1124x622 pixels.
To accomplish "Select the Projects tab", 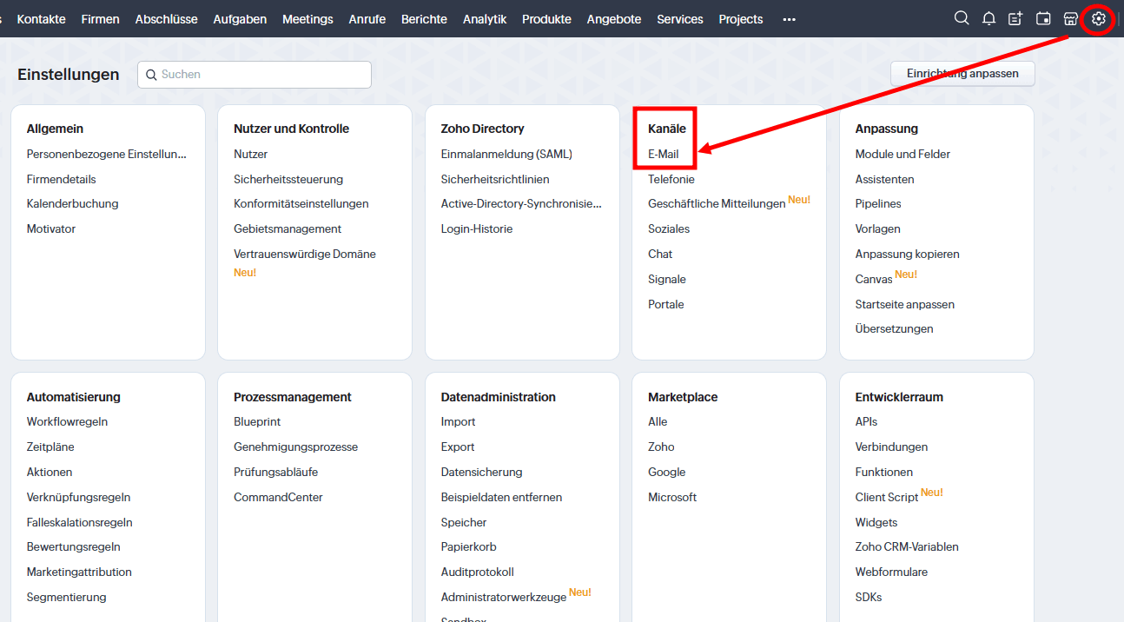I will pos(741,19).
